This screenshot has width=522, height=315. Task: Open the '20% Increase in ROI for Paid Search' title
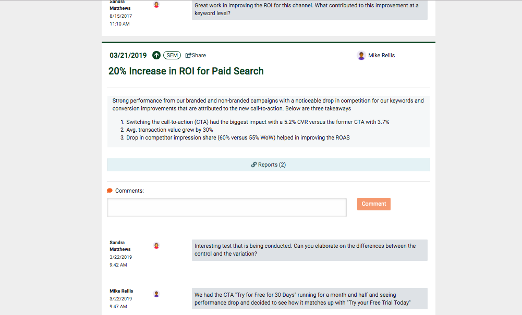pyautogui.click(x=186, y=71)
